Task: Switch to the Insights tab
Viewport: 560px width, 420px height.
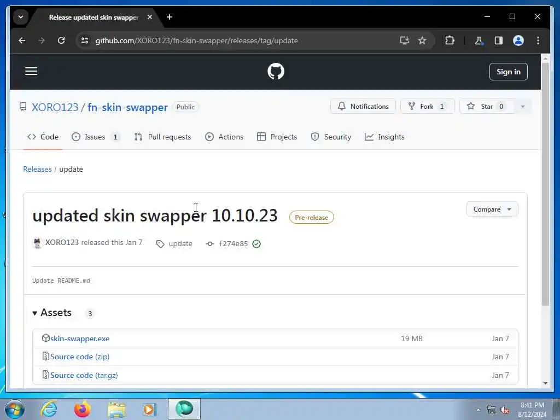Action: click(x=384, y=137)
